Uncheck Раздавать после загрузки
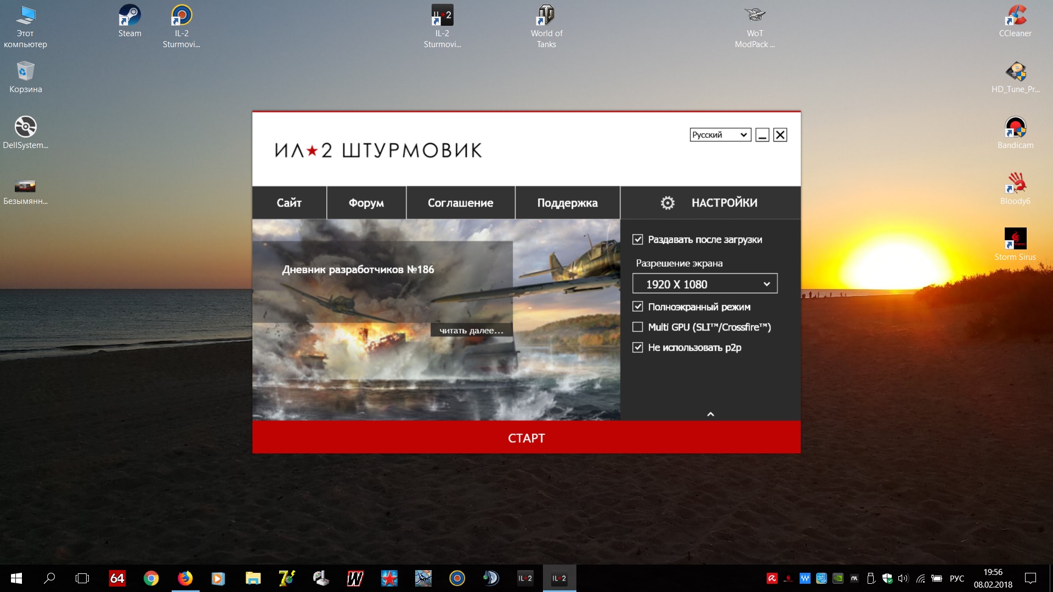1053x592 pixels. [x=637, y=240]
